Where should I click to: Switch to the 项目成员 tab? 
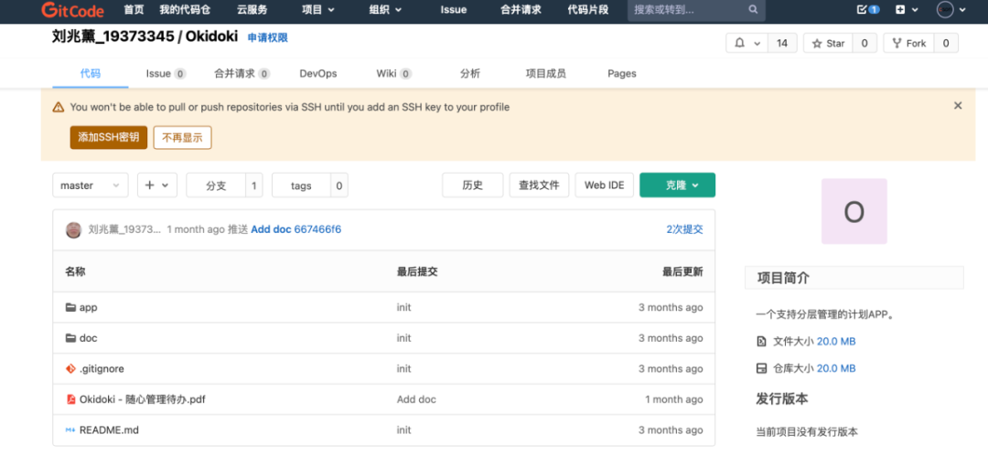(x=545, y=73)
